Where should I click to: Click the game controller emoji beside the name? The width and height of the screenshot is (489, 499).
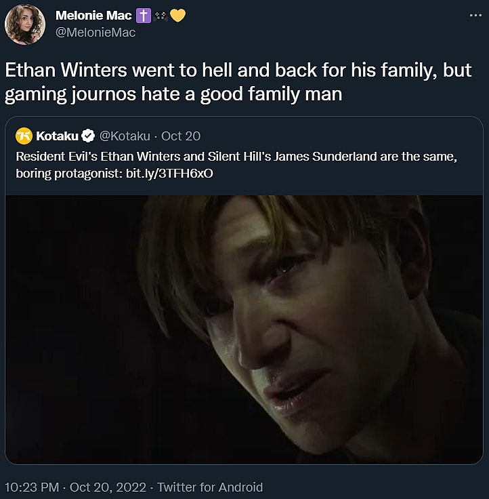coord(160,16)
